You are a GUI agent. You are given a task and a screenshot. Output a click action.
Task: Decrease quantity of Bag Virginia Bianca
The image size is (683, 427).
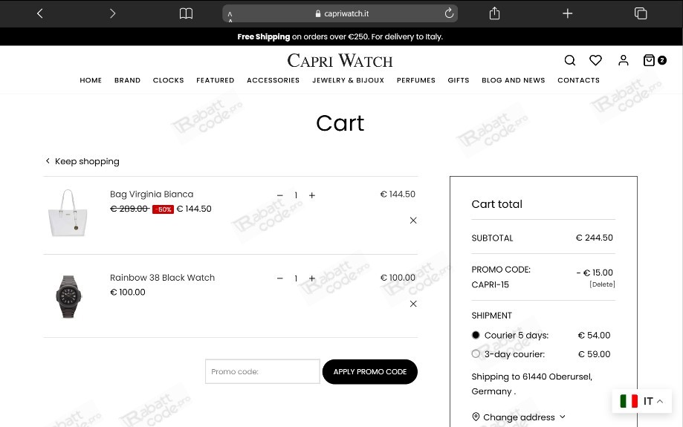pyautogui.click(x=280, y=195)
